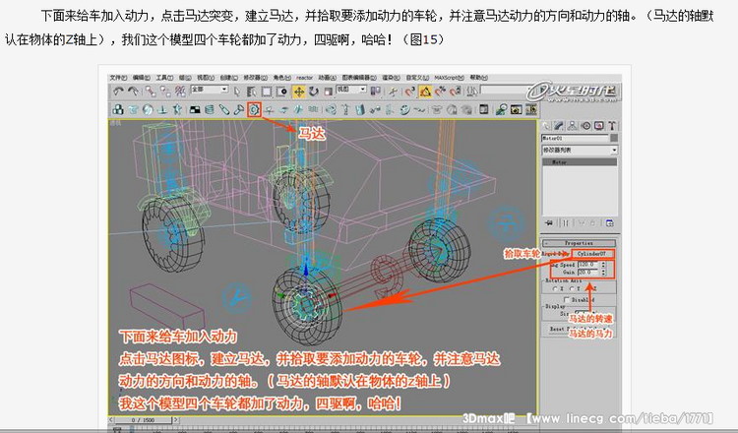Enable the Disabled checkbox in Properties
This screenshot has width=738, height=433.
tap(568, 300)
